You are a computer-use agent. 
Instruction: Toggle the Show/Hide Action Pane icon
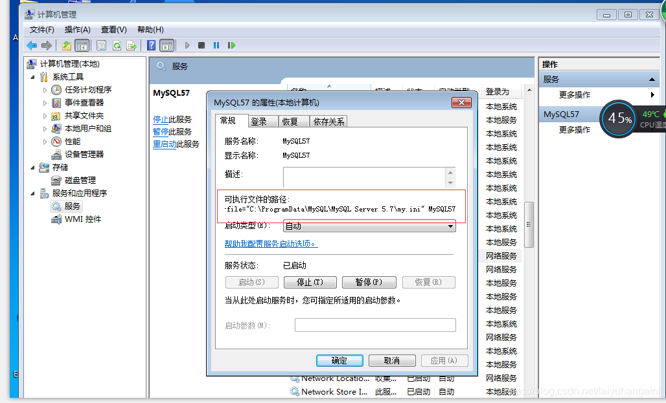click(x=167, y=45)
